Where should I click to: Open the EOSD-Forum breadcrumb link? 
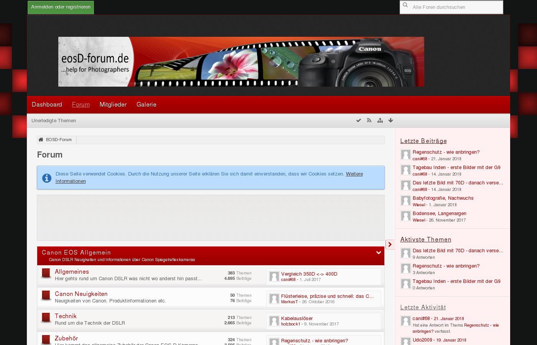click(x=59, y=140)
